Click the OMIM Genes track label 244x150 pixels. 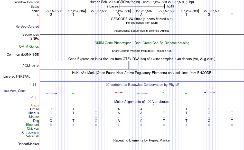[x=29, y=46]
